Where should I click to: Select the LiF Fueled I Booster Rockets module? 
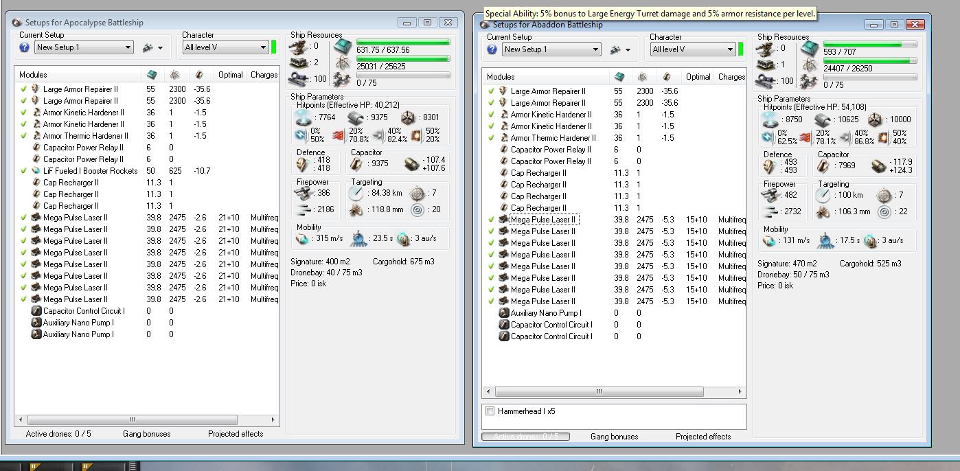[x=147, y=171]
